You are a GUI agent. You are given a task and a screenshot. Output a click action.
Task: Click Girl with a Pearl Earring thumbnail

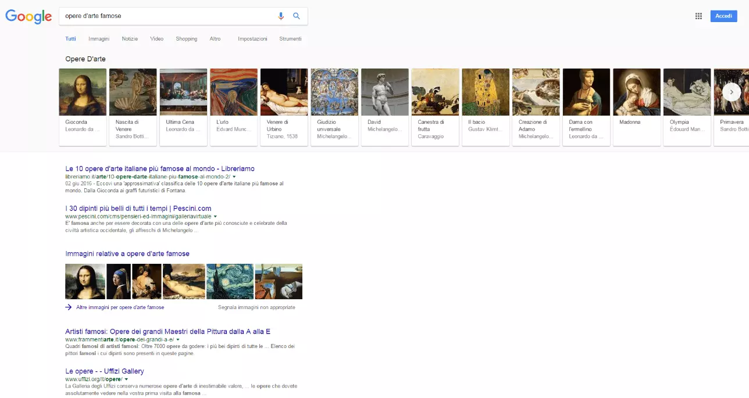[x=119, y=281]
